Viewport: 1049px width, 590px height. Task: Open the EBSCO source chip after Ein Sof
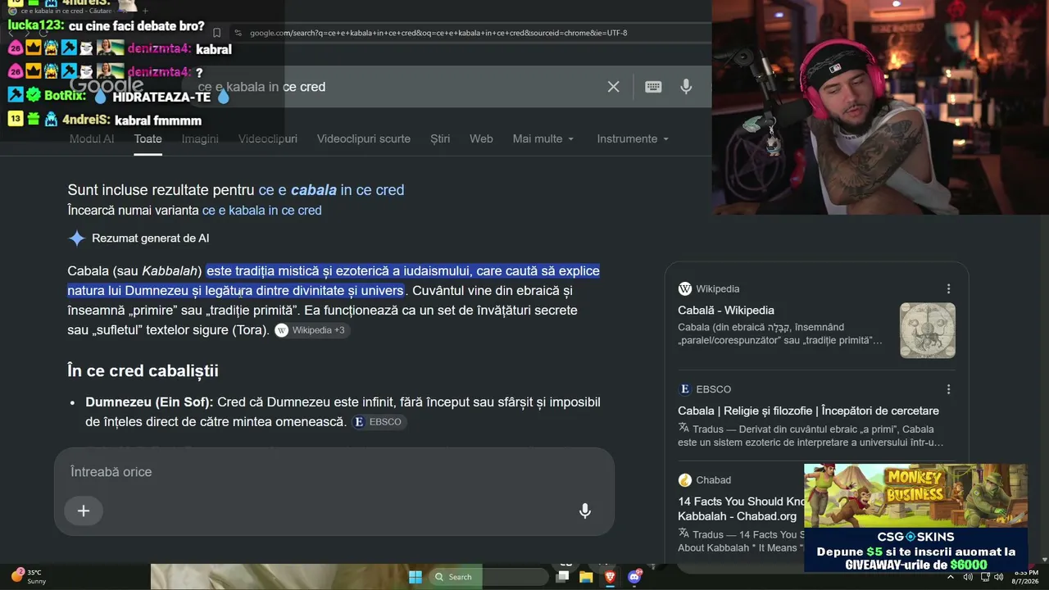pos(379,422)
